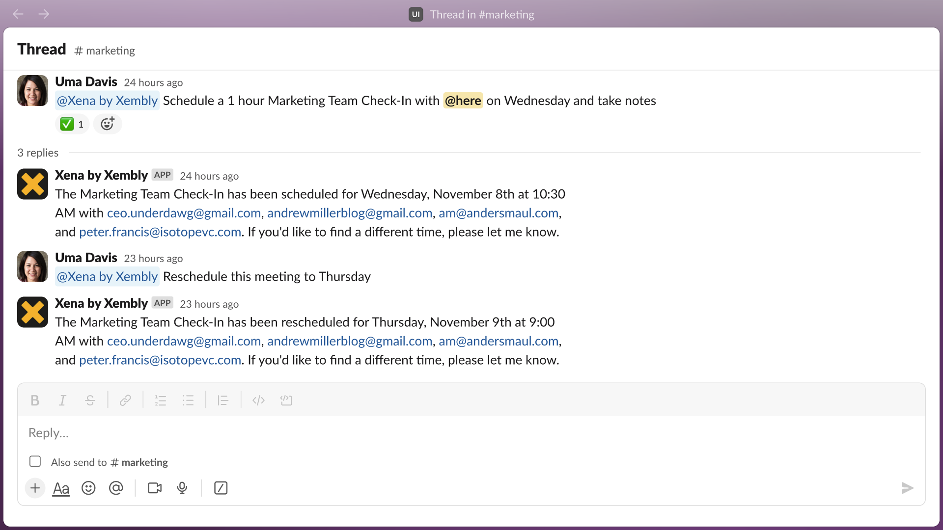Select the italic formatting icon
Image resolution: width=943 pixels, height=530 pixels.
pyautogui.click(x=63, y=400)
